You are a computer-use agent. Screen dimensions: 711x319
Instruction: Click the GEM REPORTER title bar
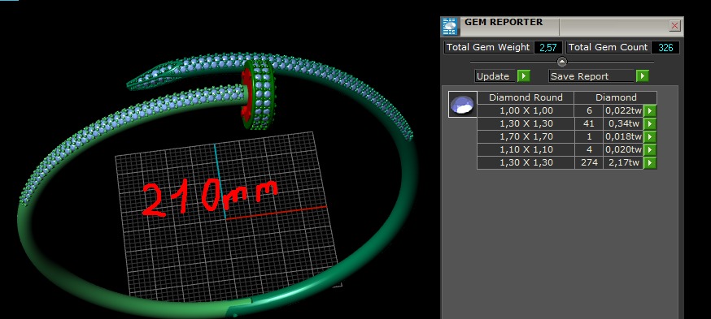tap(562, 26)
